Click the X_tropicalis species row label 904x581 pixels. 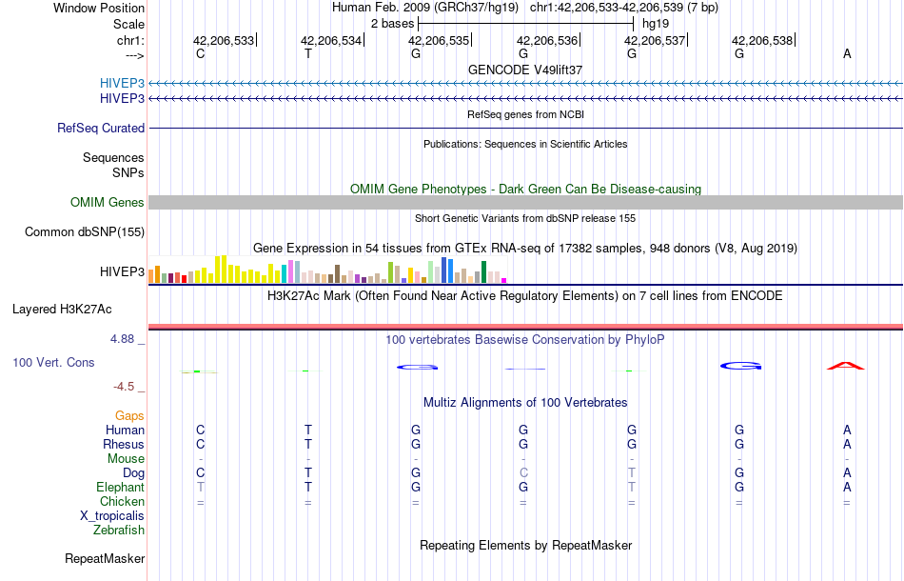point(112,516)
